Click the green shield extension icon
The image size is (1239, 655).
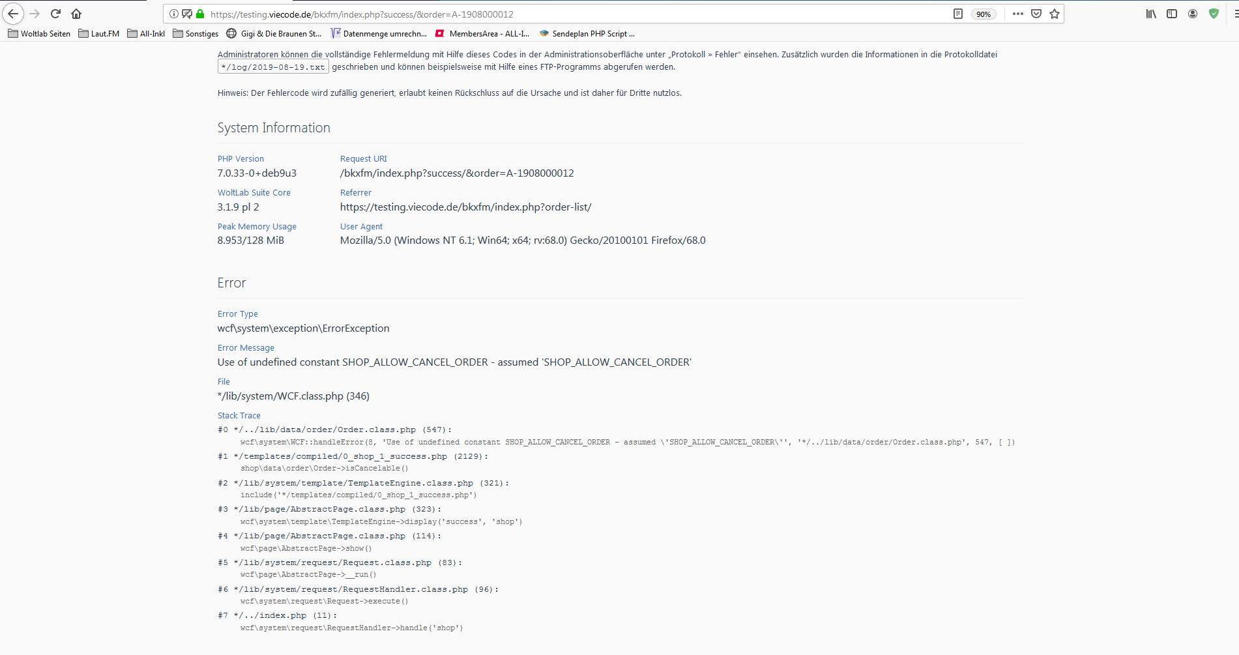point(1214,14)
